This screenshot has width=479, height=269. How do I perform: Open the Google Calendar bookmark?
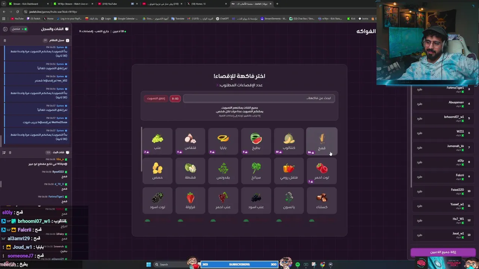pyautogui.click(x=126, y=19)
